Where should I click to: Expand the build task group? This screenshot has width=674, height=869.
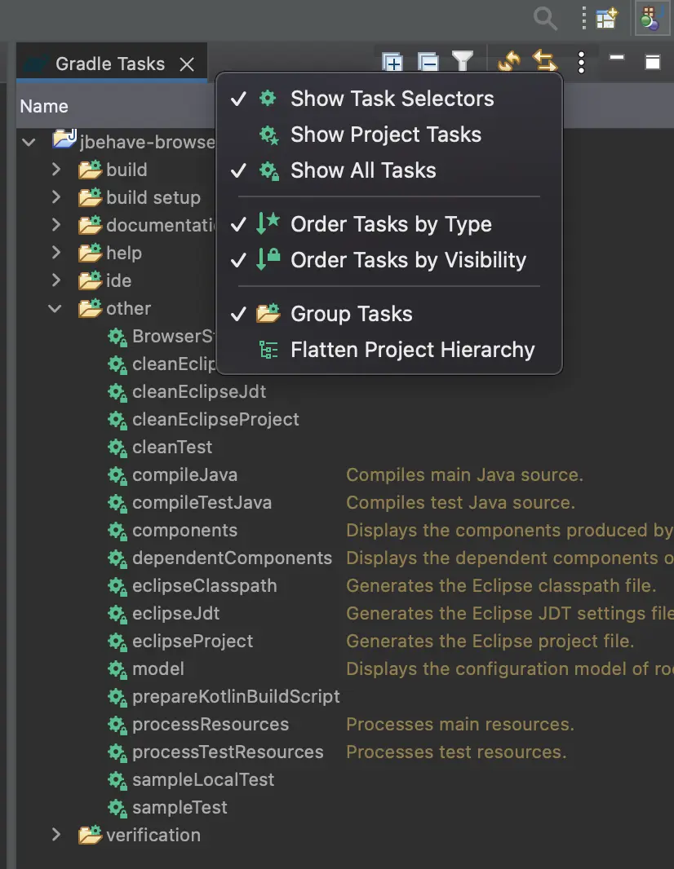(x=56, y=170)
